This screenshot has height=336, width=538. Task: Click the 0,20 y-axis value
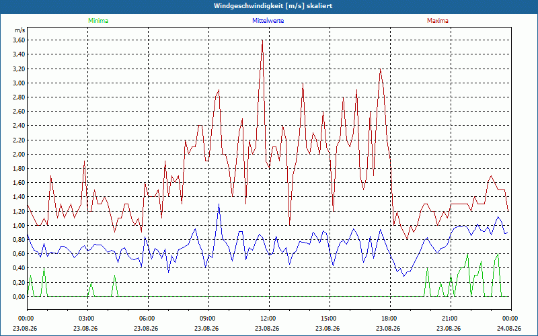20,282
